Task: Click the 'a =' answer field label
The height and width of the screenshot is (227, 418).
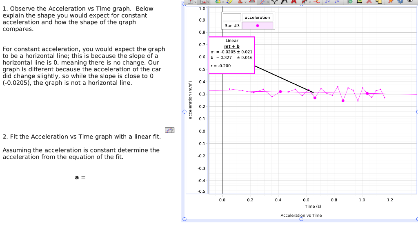Action: point(80,178)
